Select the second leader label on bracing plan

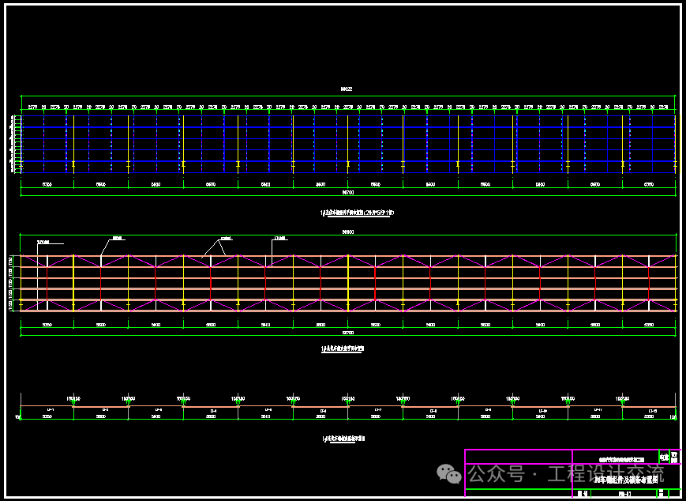point(117,237)
